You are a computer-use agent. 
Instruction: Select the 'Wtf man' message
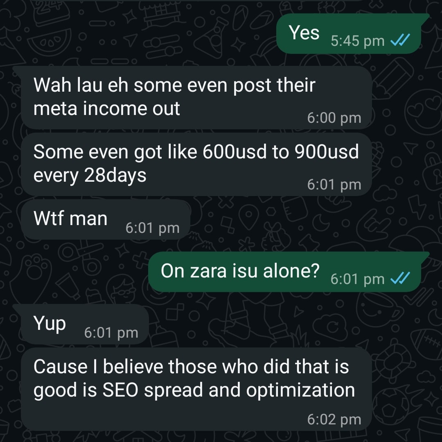pyautogui.click(x=106, y=220)
